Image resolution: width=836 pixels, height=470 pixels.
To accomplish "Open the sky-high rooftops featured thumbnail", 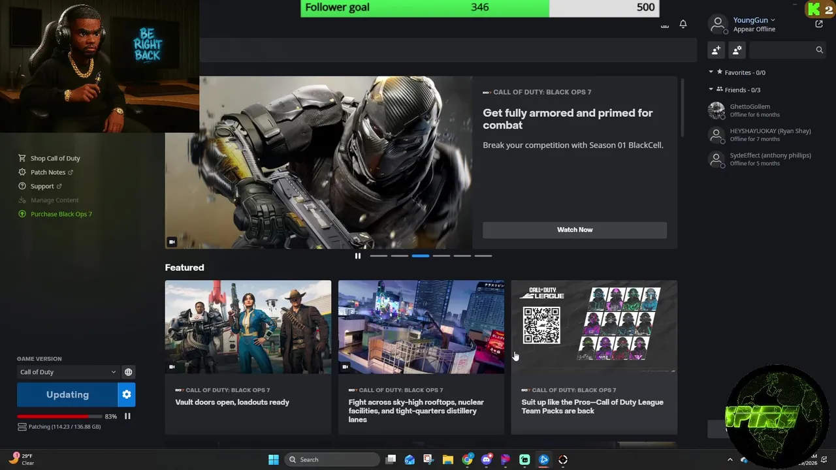I will click(421, 327).
